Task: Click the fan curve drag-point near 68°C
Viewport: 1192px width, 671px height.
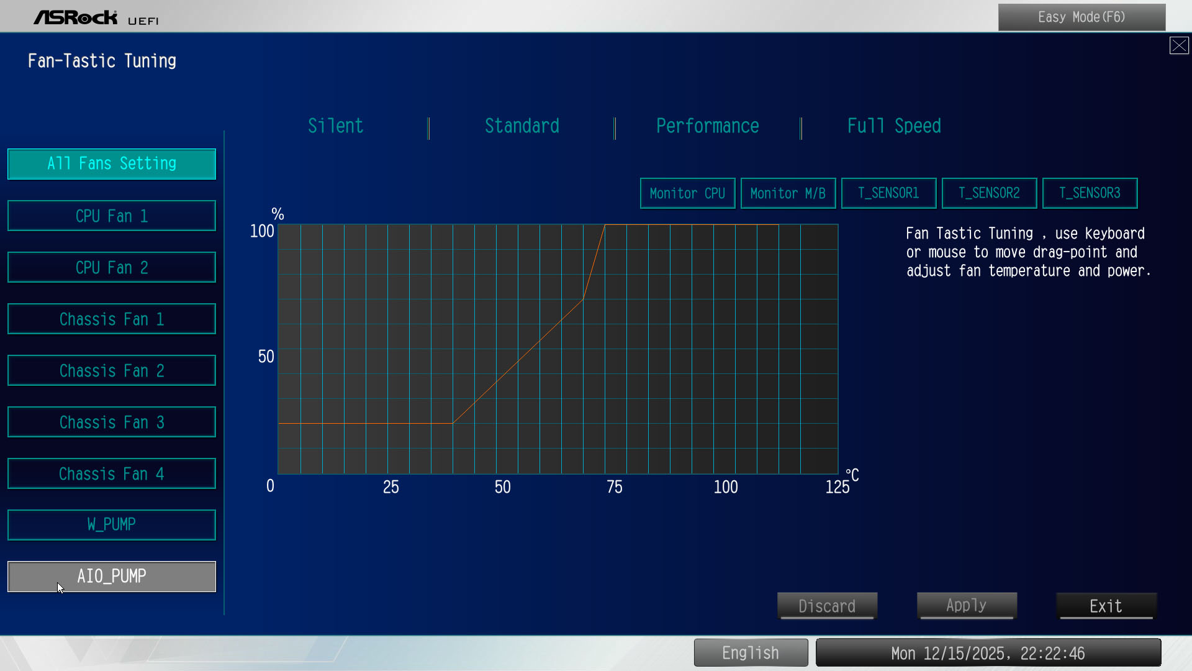Action: (583, 299)
